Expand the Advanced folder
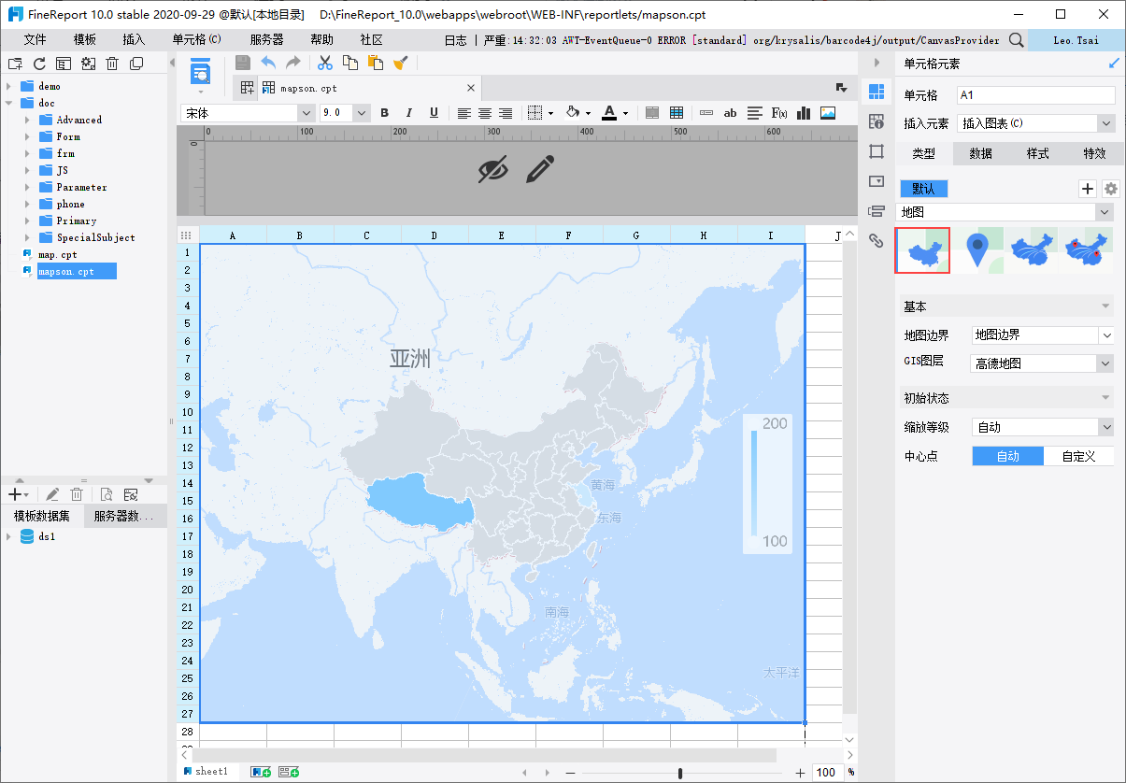This screenshot has height=783, width=1126. 28,120
